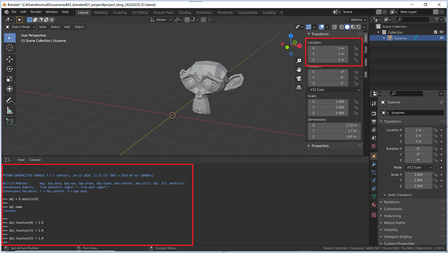
Task: Activate the Select Box tool
Action: click(x=9, y=38)
